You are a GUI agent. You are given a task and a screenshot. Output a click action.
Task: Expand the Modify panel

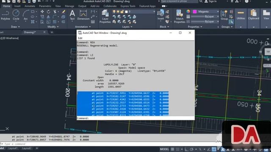click(x=53, y=27)
